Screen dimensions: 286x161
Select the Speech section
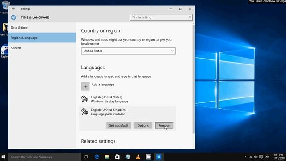(x=42, y=48)
